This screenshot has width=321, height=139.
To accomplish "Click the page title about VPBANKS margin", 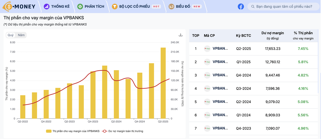I will pyautogui.click(x=44, y=18).
